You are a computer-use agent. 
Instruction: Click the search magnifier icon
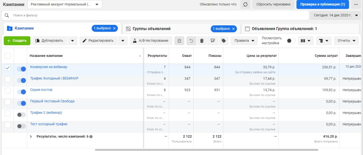coord(7,15)
